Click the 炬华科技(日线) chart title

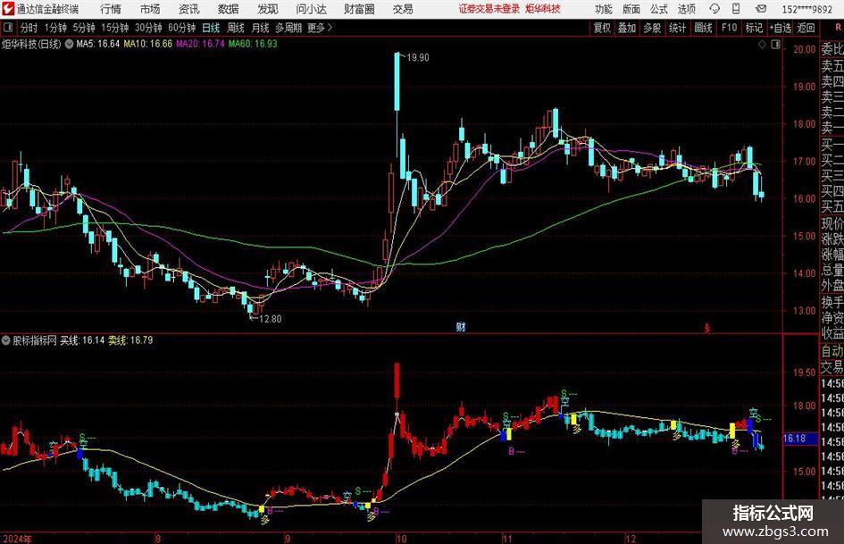point(31,44)
